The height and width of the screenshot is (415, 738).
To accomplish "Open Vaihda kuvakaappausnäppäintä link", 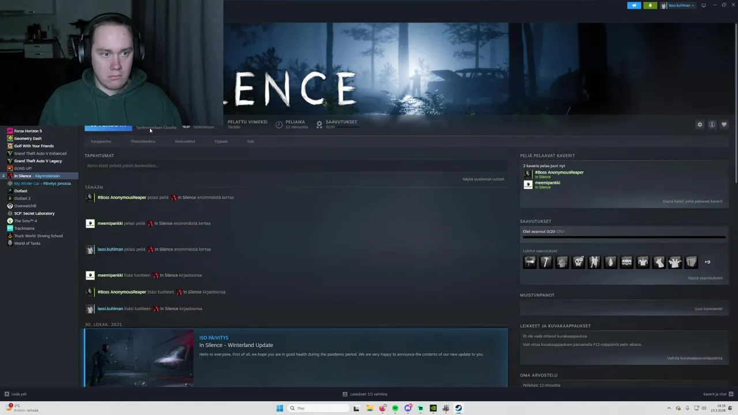I will [x=695, y=358].
